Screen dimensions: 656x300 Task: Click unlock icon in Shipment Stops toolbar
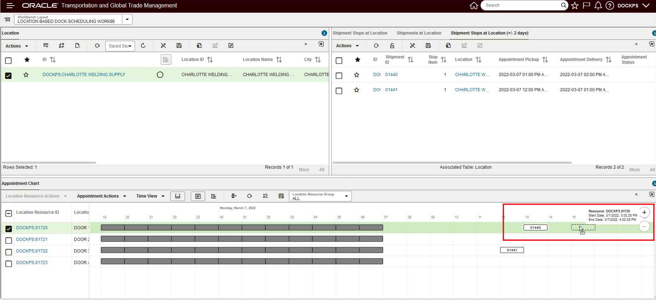[392, 45]
